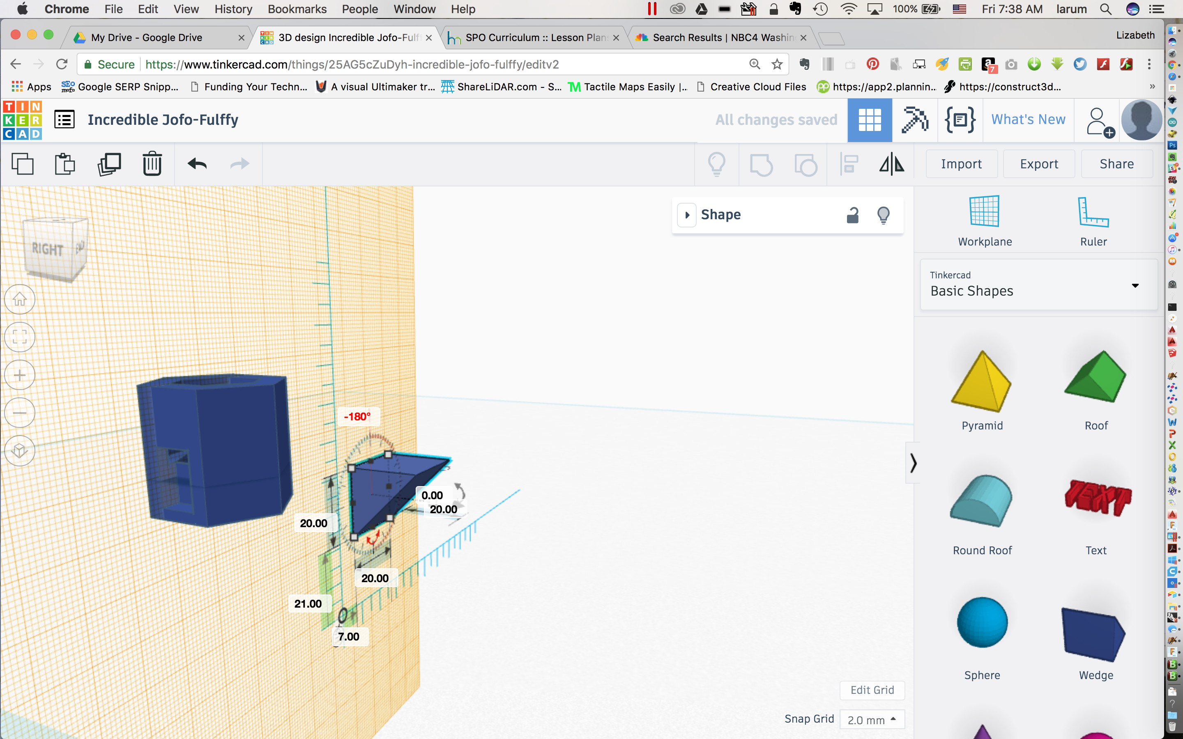The image size is (1183, 739).
Task: Open the user profile avatar
Action: tap(1142, 120)
